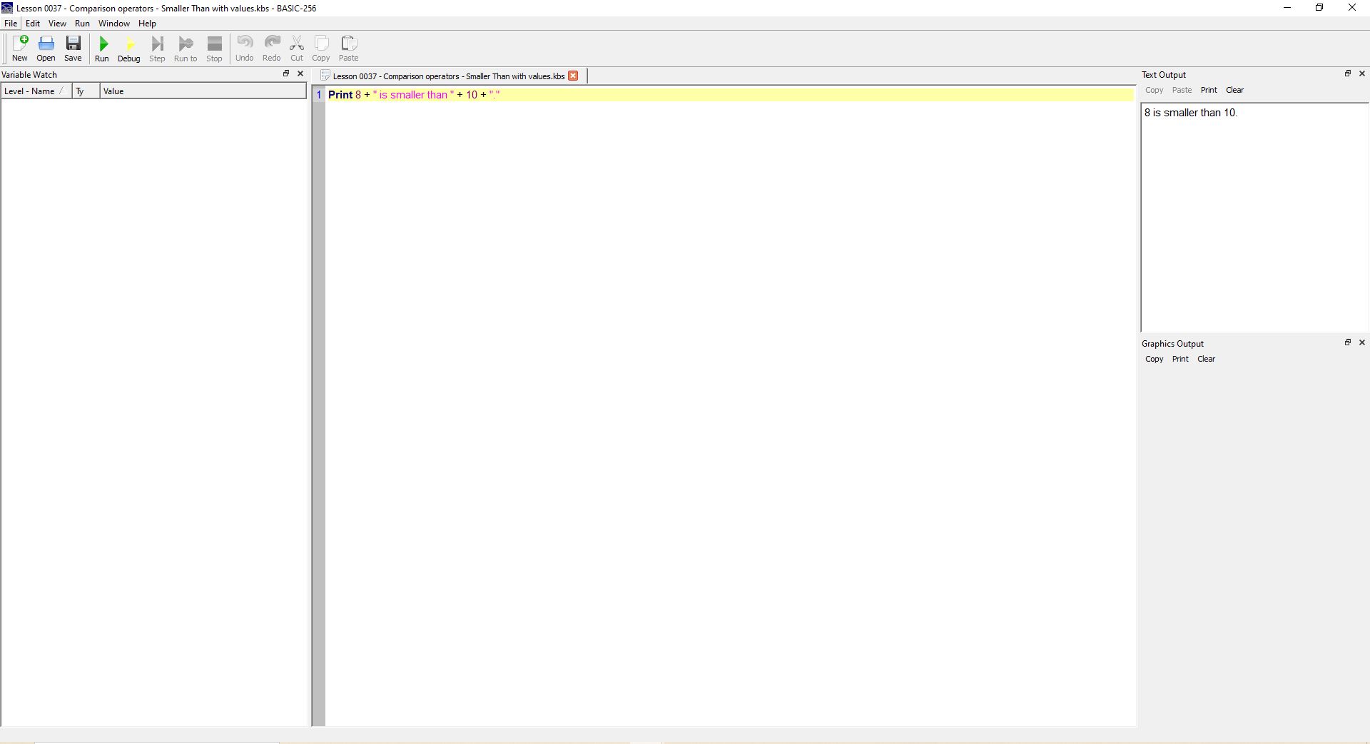Start debugging with the Debug icon
1370x744 pixels.
click(x=129, y=49)
